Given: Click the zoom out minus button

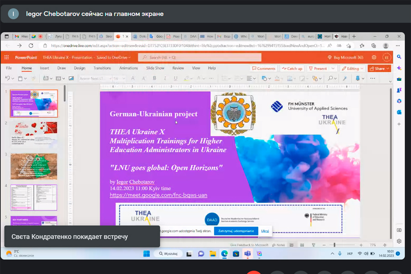Looking at the screenshot, I should click(x=324, y=245).
